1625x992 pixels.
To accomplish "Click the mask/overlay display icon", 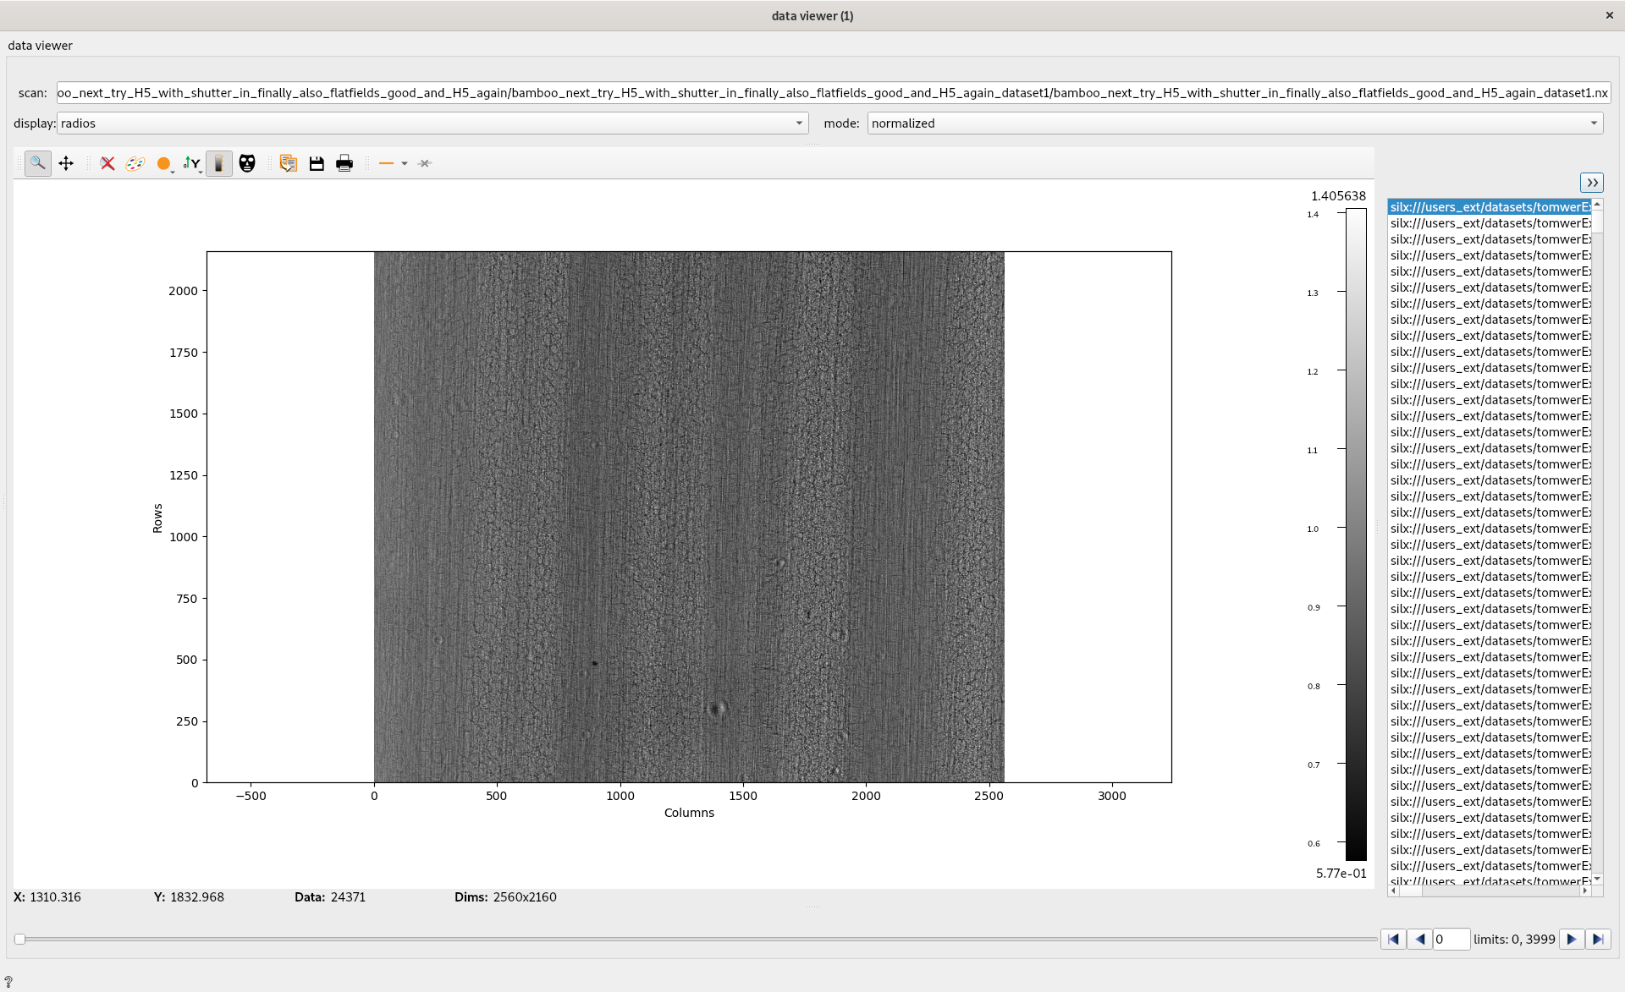I will pyautogui.click(x=247, y=162).
